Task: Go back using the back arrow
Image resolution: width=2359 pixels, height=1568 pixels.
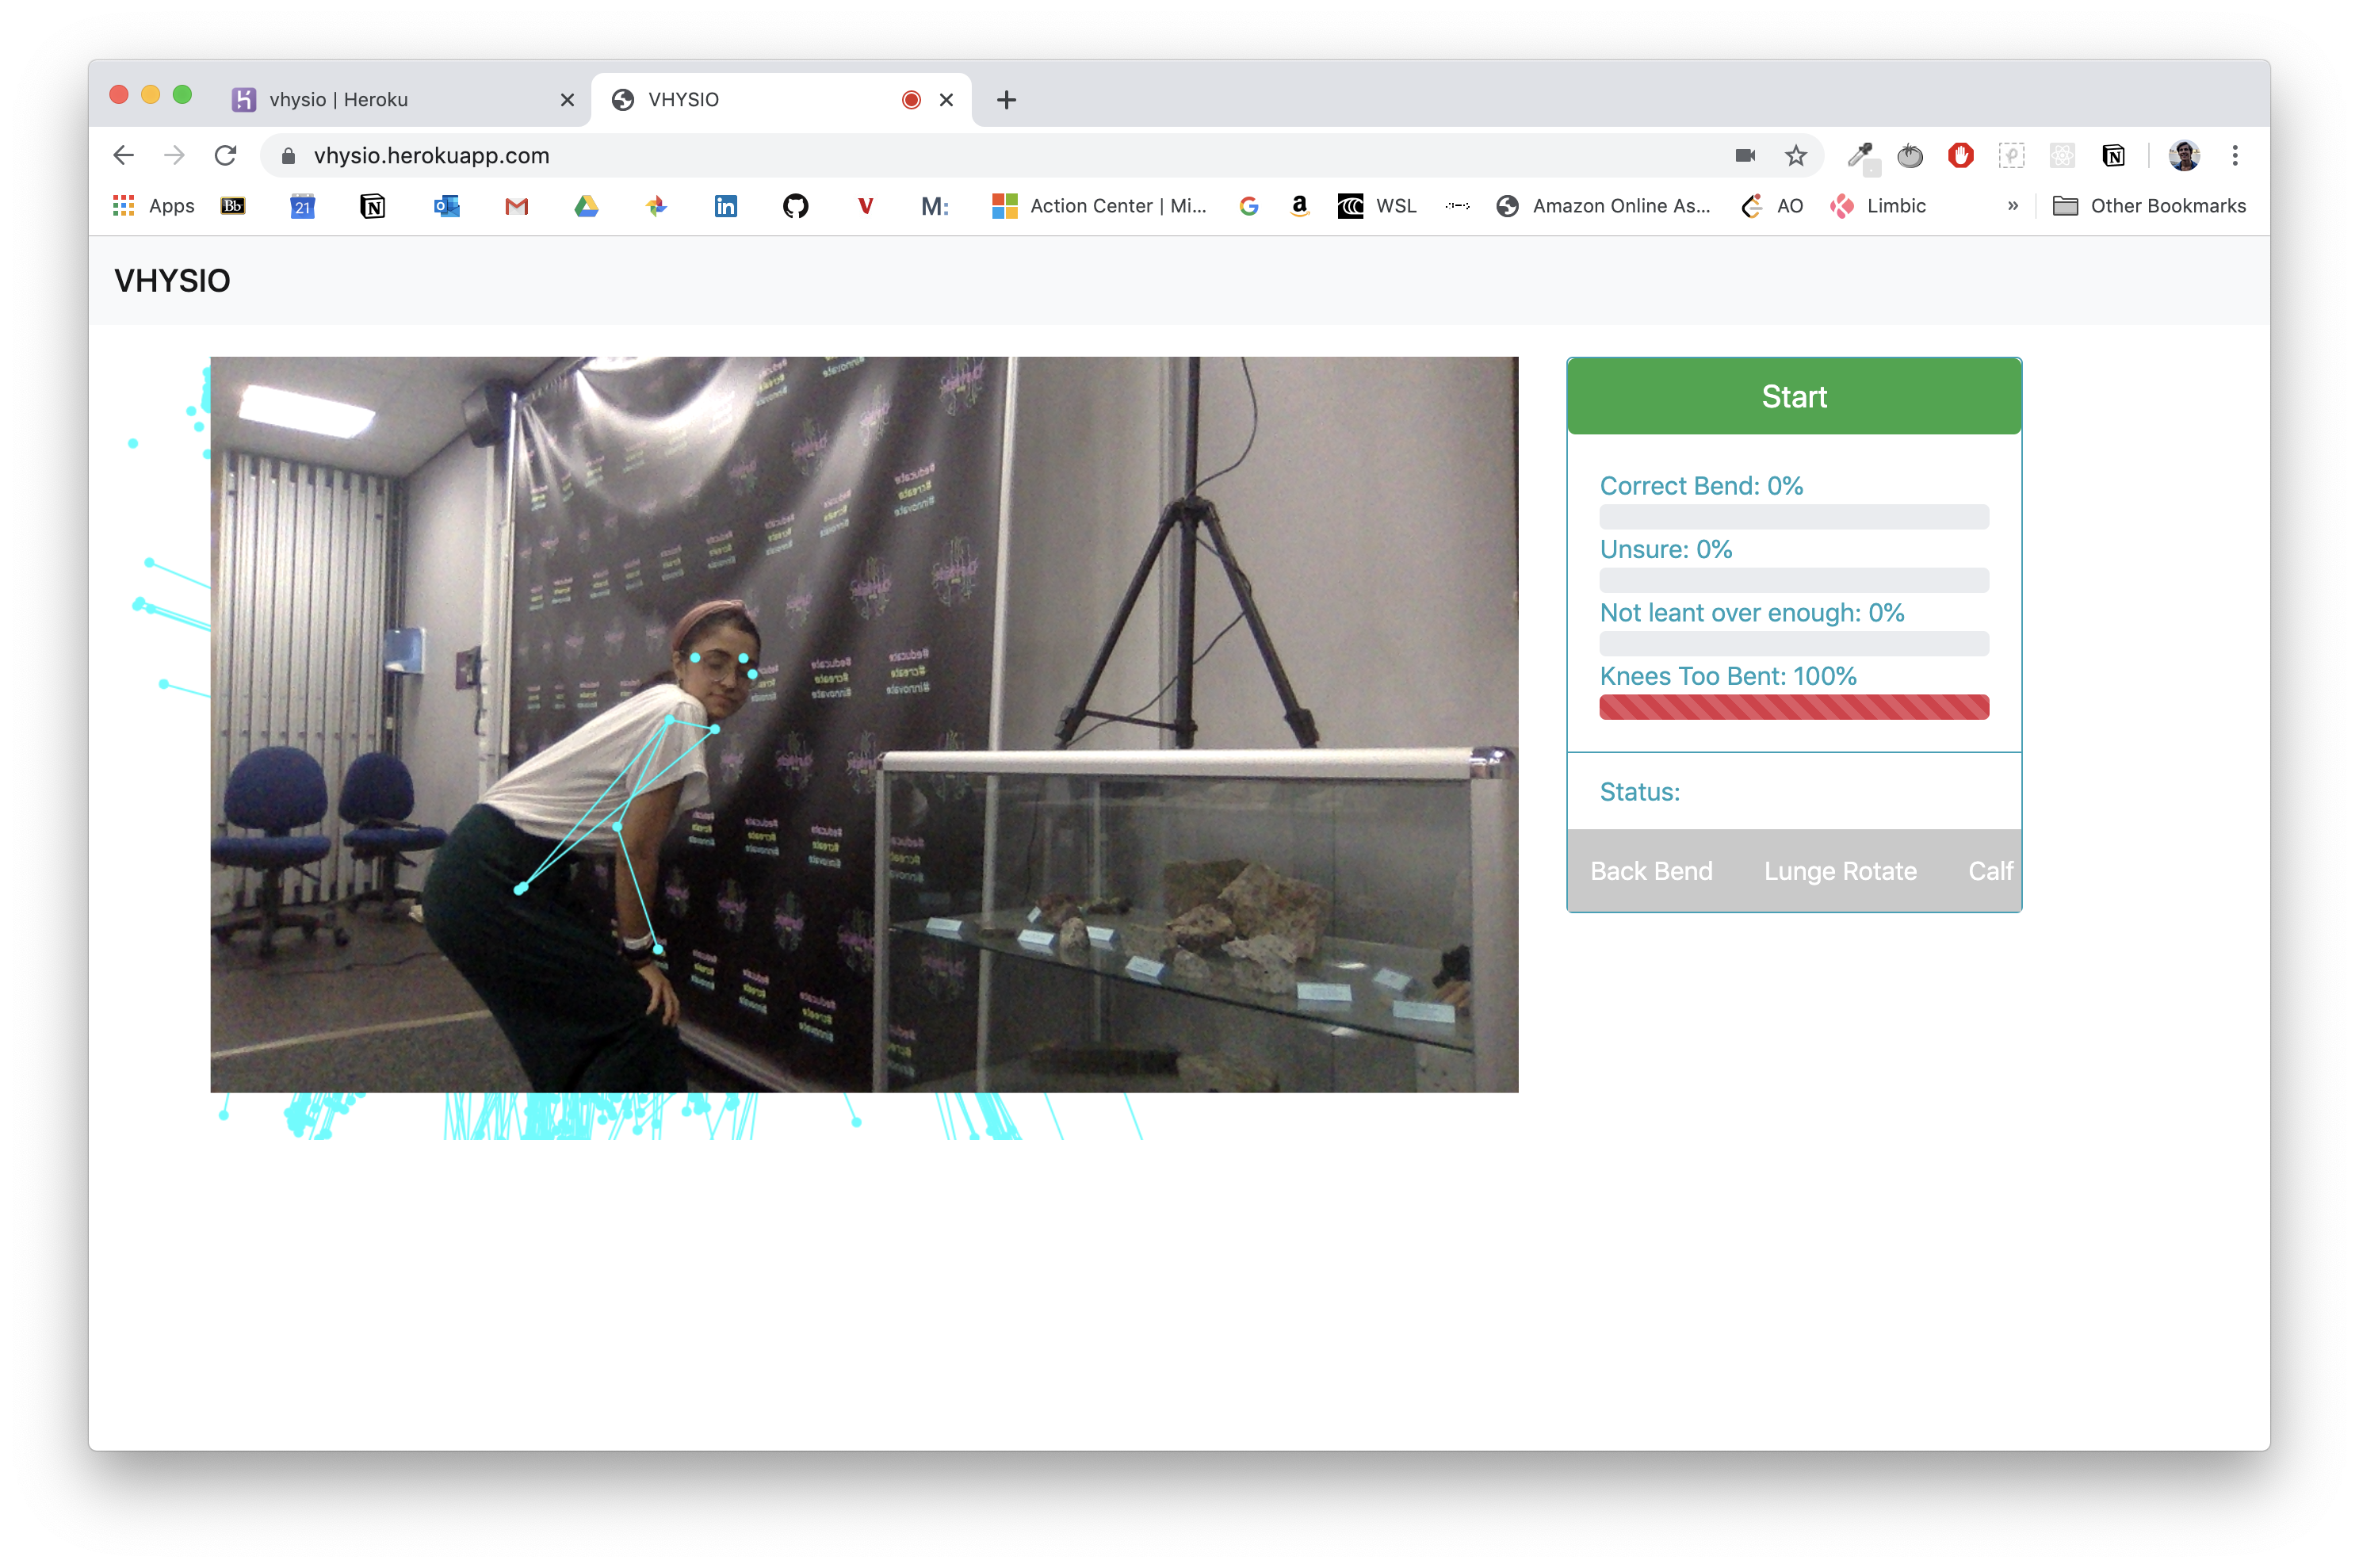Action: (x=124, y=155)
